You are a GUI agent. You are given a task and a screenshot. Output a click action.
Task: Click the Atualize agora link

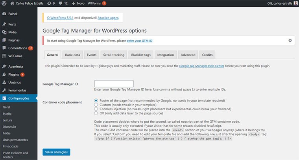(x=108, y=18)
